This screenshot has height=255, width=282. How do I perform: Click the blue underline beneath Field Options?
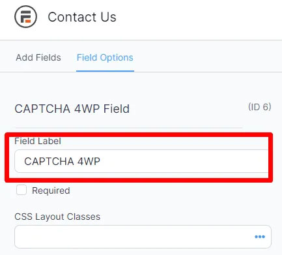point(105,71)
